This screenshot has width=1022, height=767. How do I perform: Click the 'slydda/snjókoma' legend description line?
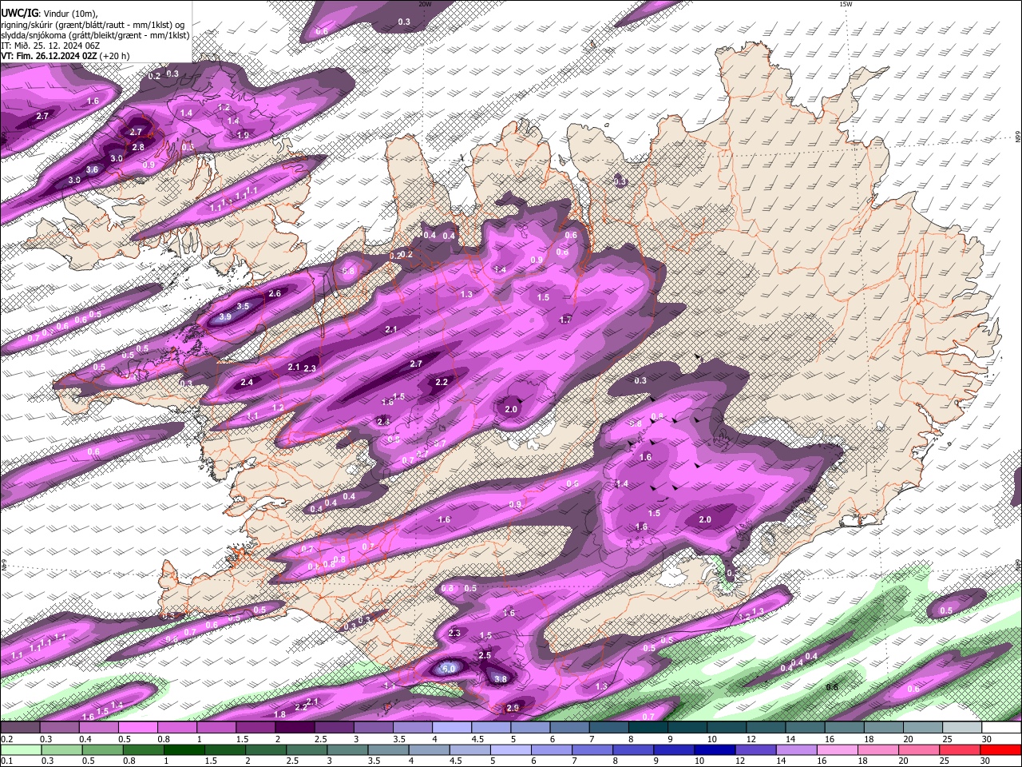pyautogui.click(x=95, y=35)
